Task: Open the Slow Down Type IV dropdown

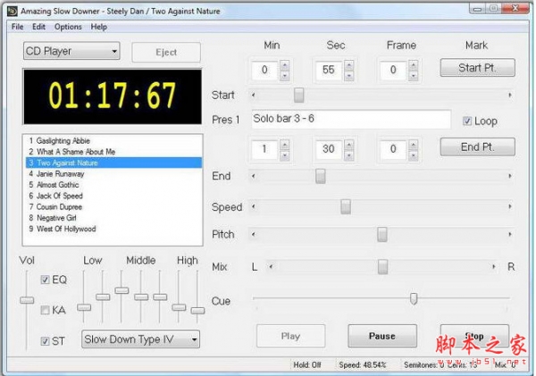Action: (140, 339)
